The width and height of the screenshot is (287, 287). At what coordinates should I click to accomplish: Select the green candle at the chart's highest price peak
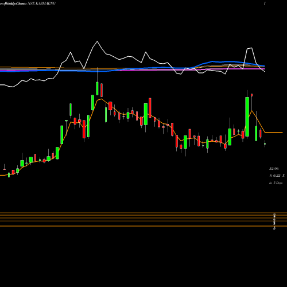tap(97, 88)
